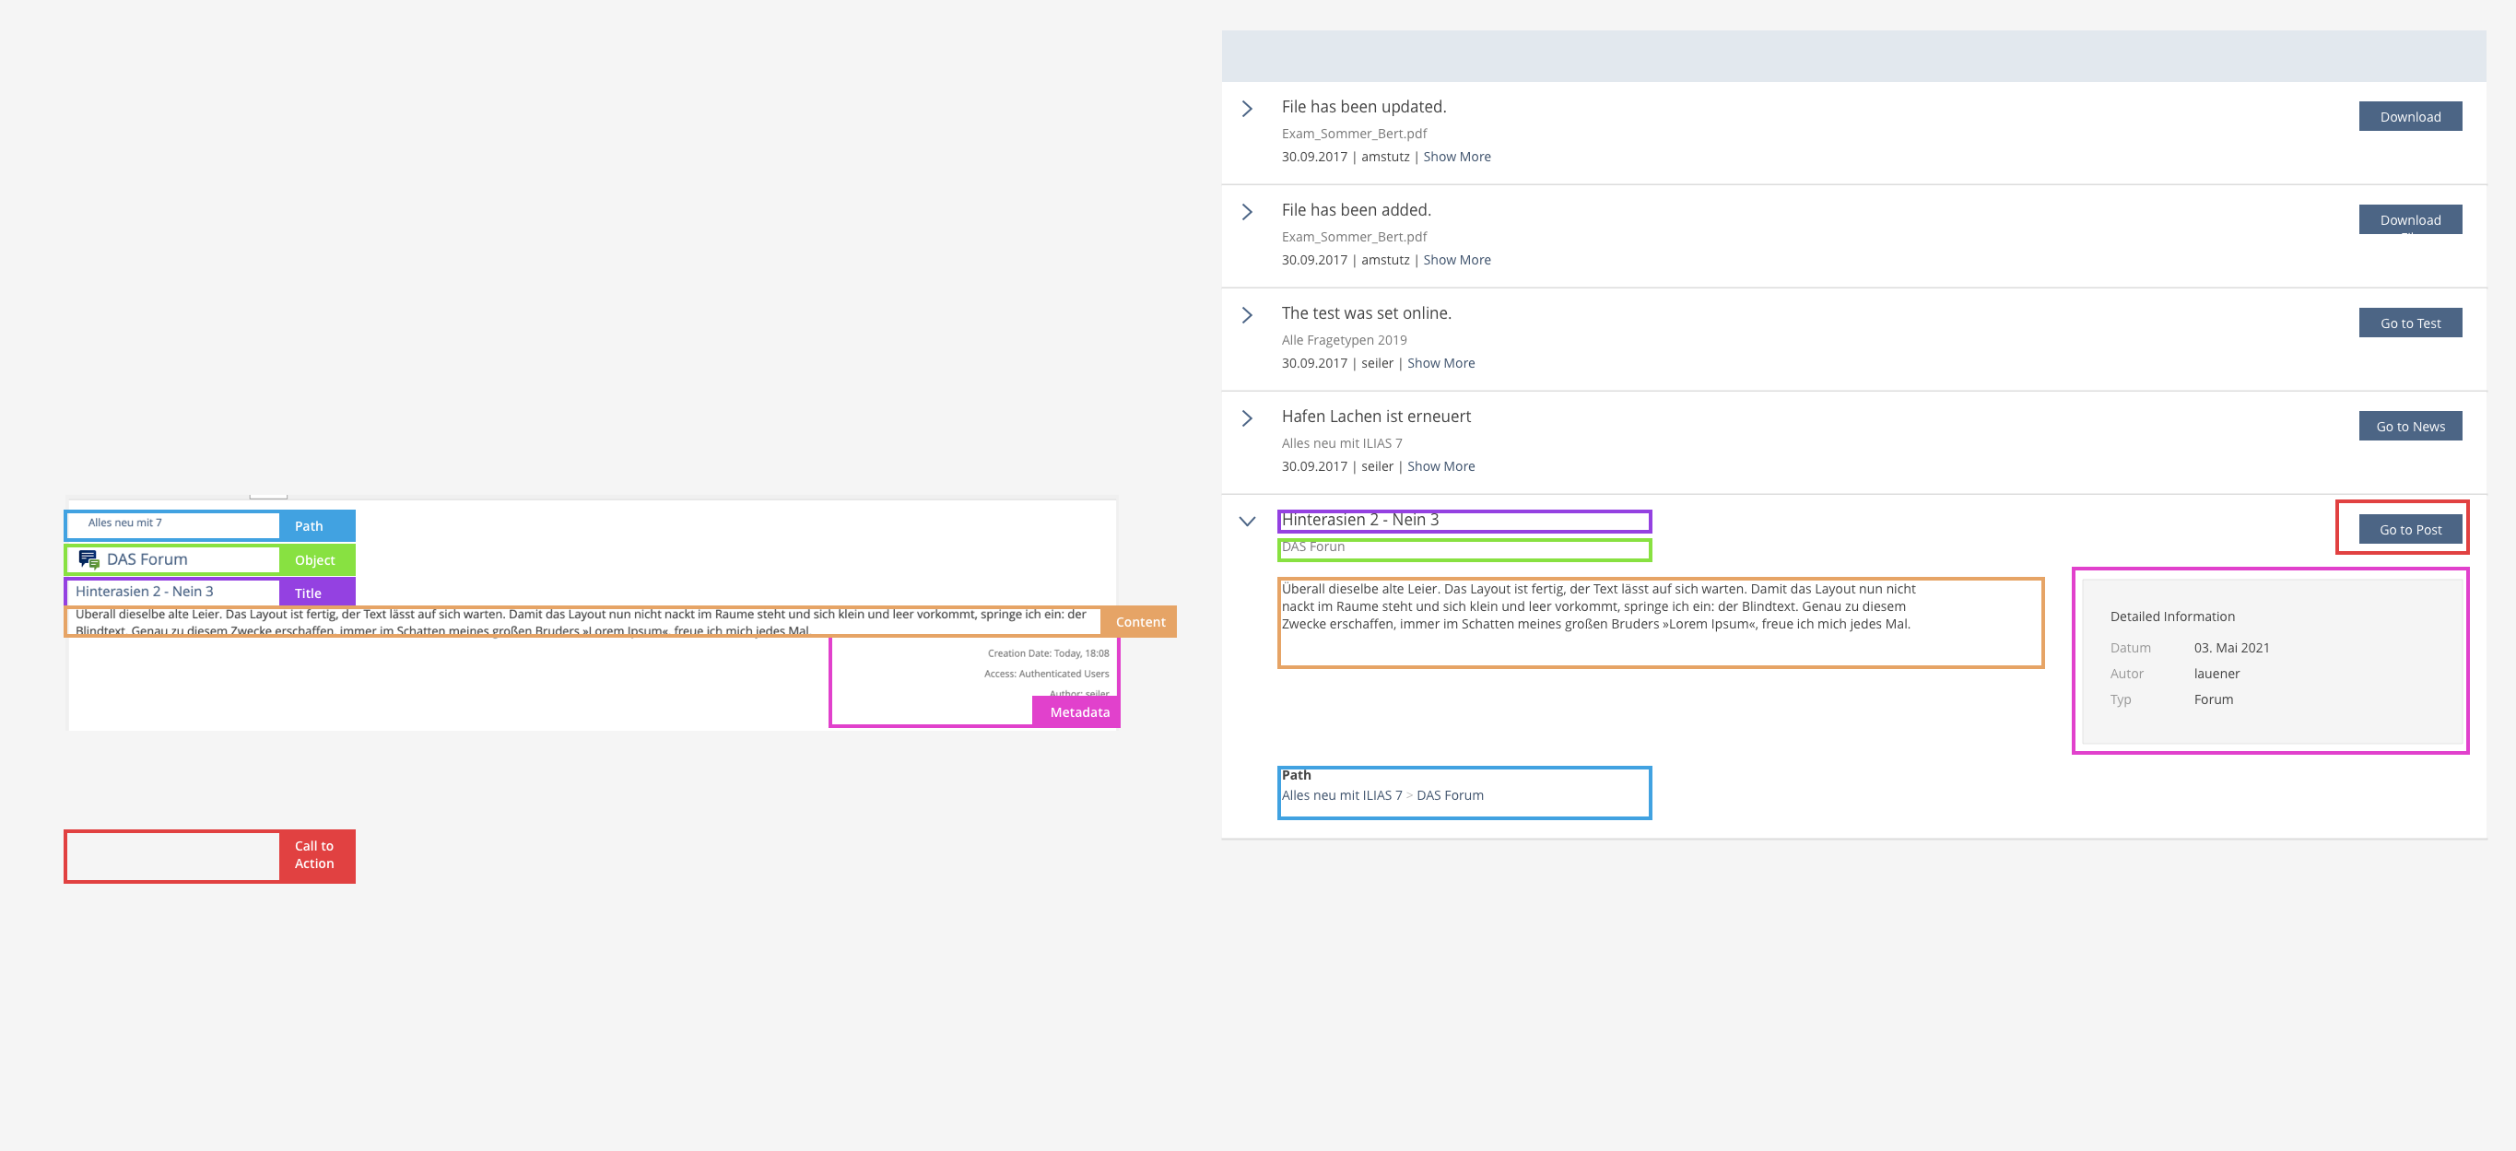
Task: Show More for the test set online entry
Action: (x=1440, y=363)
